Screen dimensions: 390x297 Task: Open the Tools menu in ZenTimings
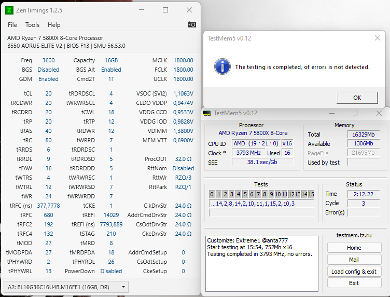click(x=32, y=25)
